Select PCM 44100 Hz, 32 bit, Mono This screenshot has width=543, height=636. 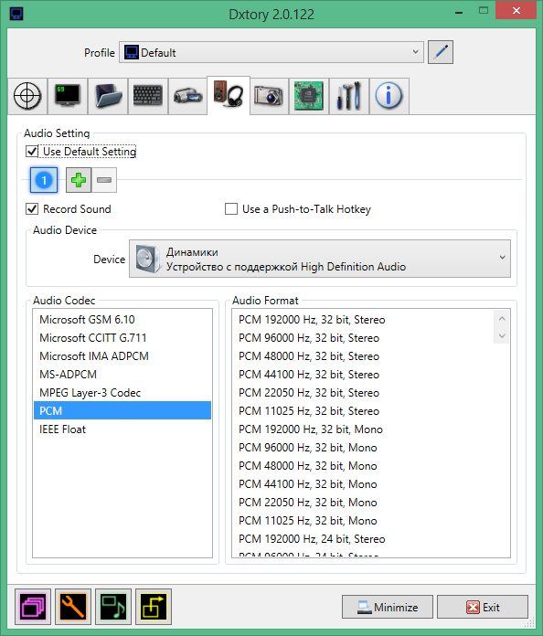363,484
